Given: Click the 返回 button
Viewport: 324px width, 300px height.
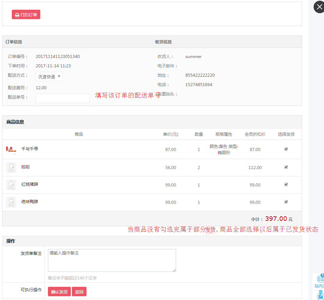Looking at the screenshot, I should 79,292.
